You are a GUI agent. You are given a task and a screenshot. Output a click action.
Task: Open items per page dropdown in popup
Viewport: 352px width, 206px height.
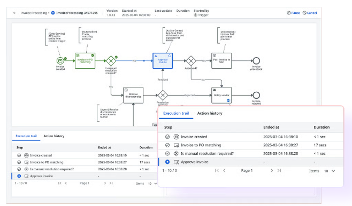click(330, 171)
